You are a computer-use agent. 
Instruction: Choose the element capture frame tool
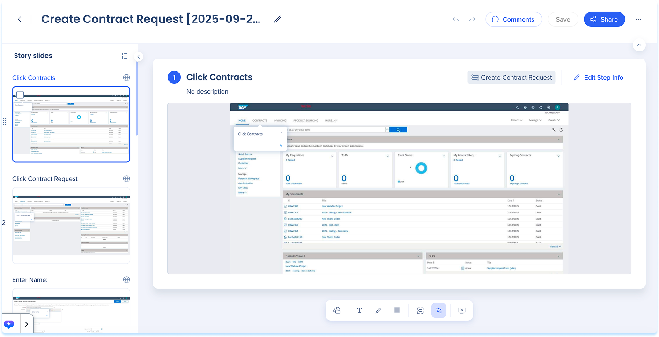420,310
